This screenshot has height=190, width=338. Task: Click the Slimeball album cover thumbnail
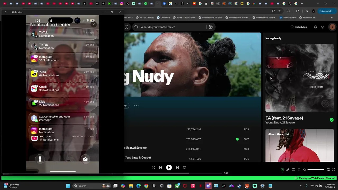click(x=299, y=78)
